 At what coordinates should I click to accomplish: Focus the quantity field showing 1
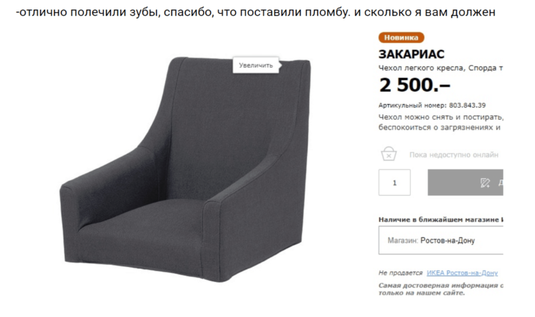(x=395, y=183)
